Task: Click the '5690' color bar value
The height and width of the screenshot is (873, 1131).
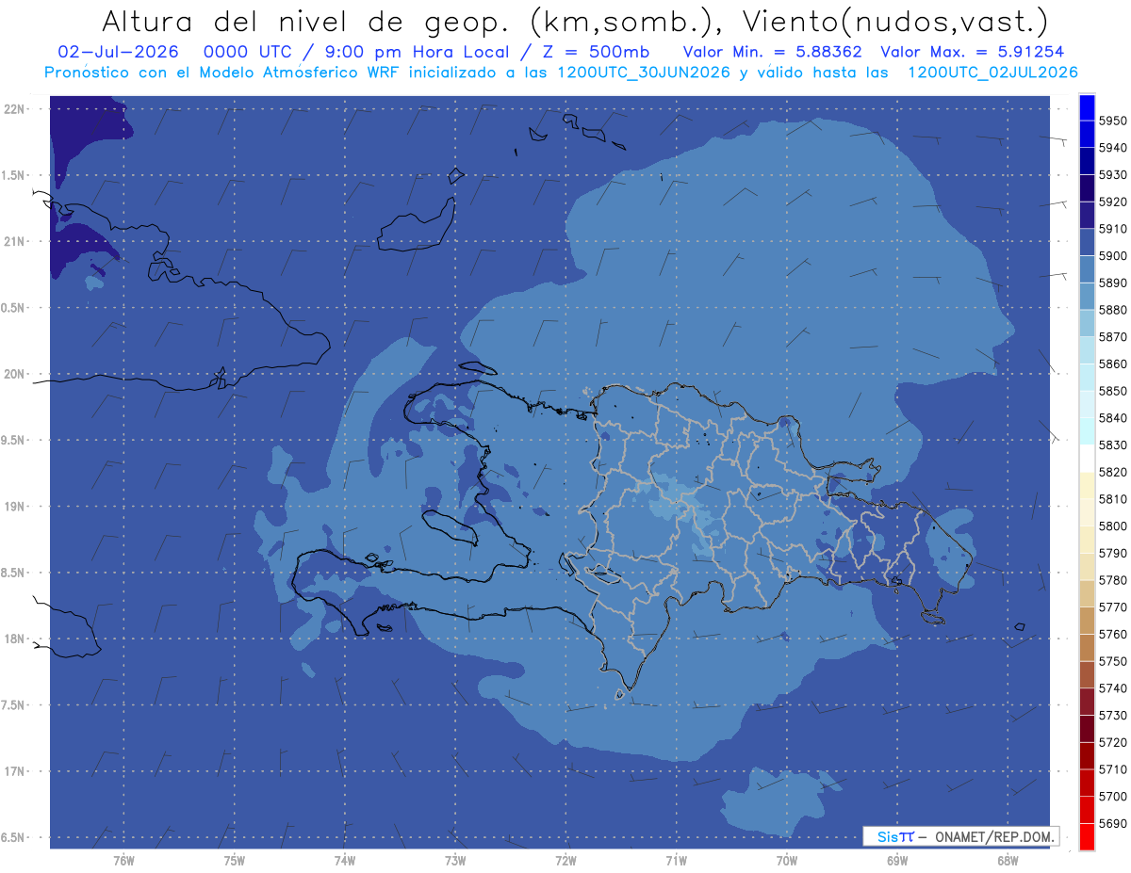Action: (x=1112, y=823)
